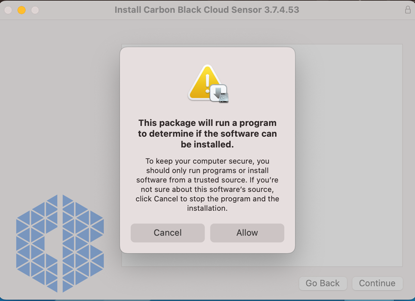The image size is (415, 301).
Task: Click the word Cancel inside the advice text
Action: tap(168, 198)
